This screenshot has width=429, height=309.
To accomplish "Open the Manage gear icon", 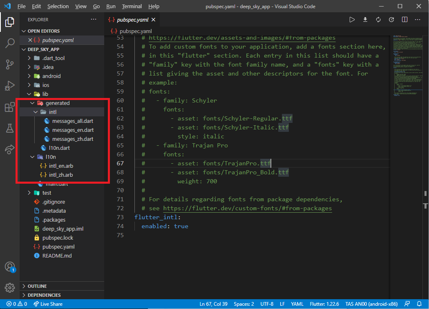I will tap(9, 287).
